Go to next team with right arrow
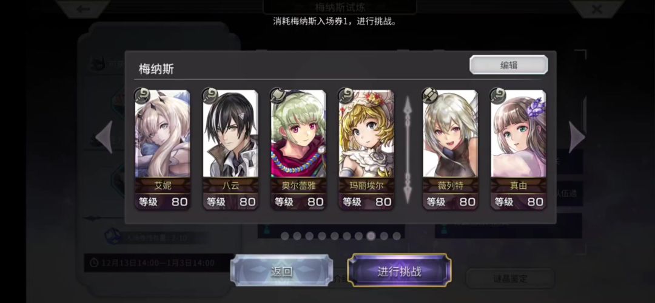 point(577,137)
